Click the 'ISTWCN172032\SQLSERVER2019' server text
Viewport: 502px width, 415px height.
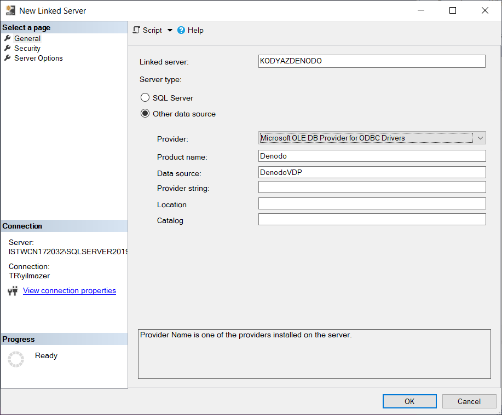coord(68,252)
